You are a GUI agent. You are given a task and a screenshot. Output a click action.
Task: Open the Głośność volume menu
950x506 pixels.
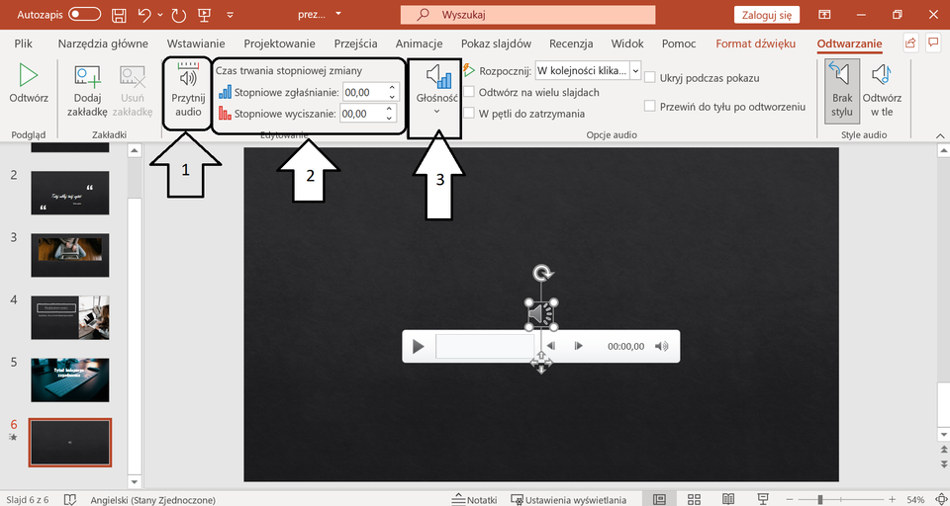[436, 91]
